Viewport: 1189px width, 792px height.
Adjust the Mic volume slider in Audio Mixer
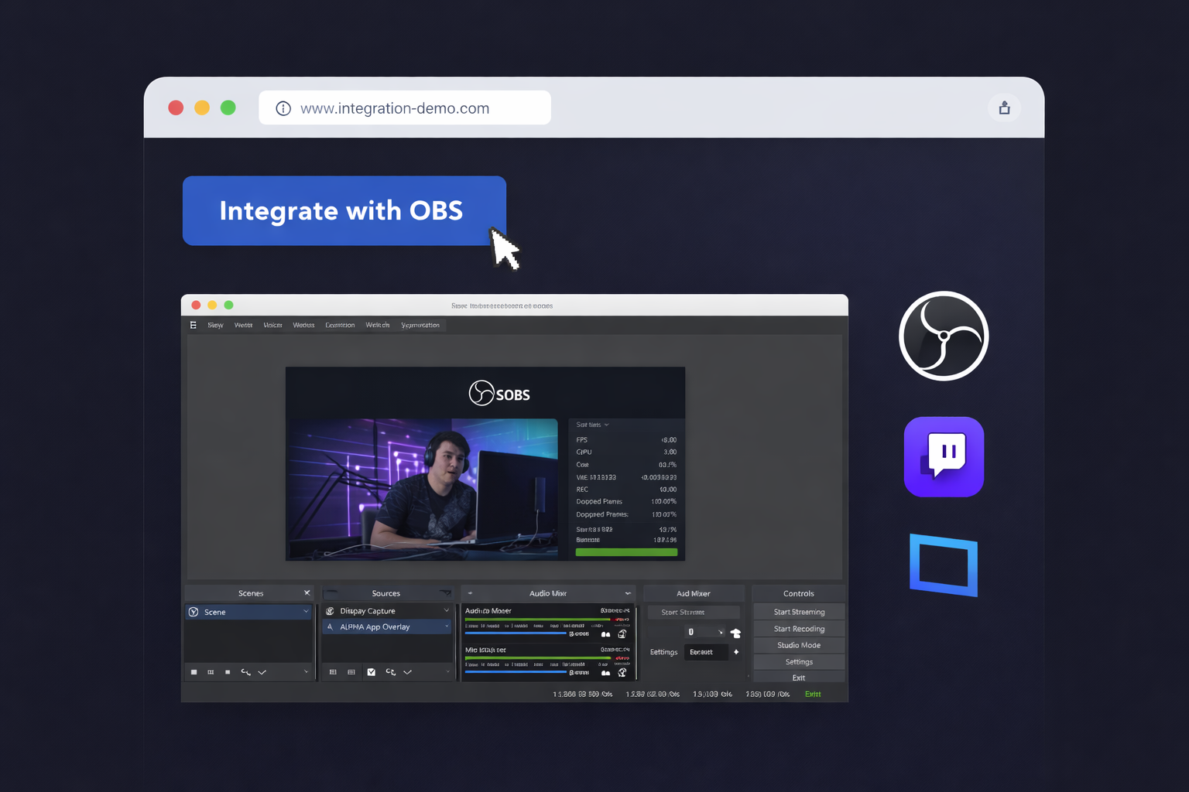pyautogui.click(x=514, y=672)
